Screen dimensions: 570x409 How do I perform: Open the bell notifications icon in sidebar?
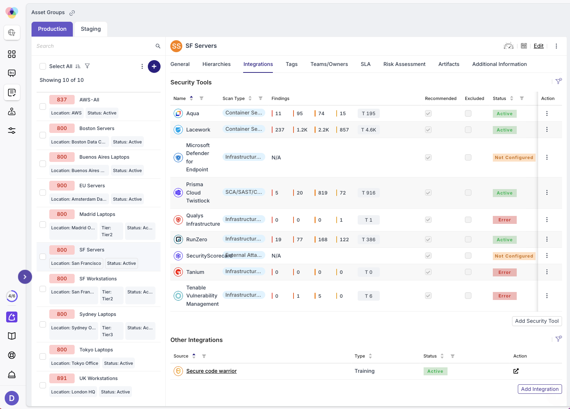12,375
